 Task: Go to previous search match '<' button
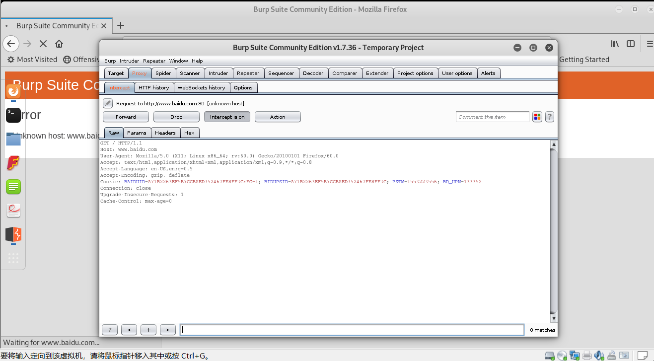tap(129, 330)
